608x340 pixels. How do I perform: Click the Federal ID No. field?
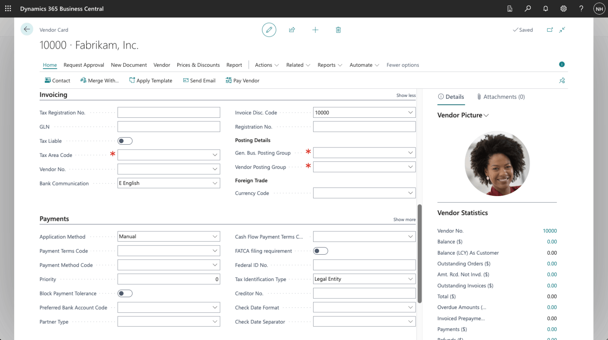point(364,265)
